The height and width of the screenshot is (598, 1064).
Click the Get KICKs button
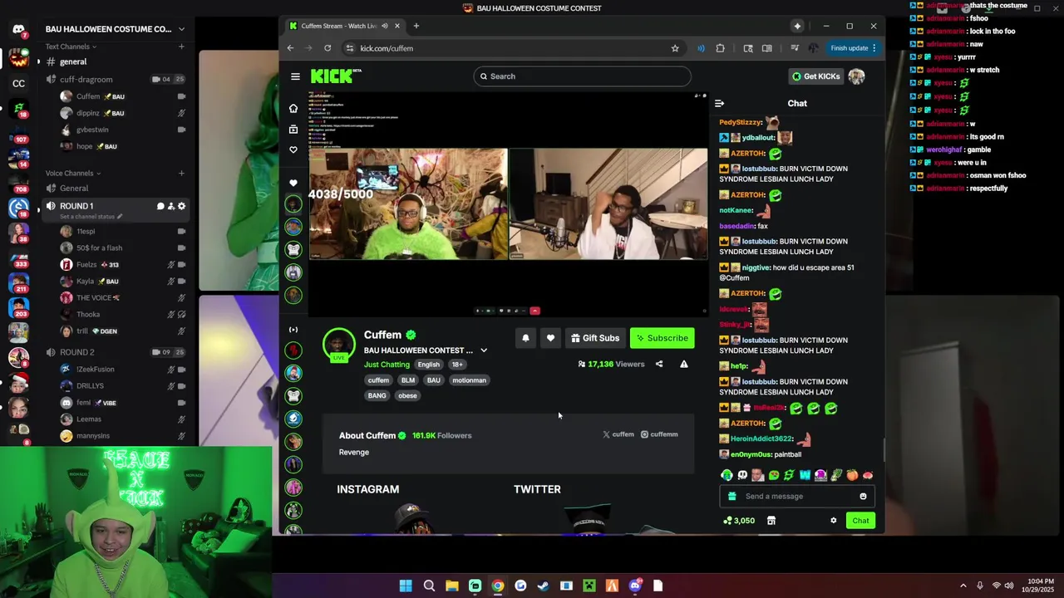click(x=815, y=76)
